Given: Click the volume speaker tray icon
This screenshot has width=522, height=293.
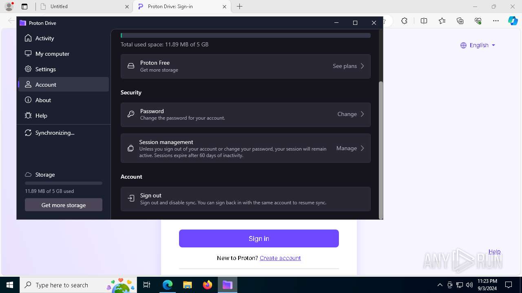Looking at the screenshot, I should pos(469,285).
